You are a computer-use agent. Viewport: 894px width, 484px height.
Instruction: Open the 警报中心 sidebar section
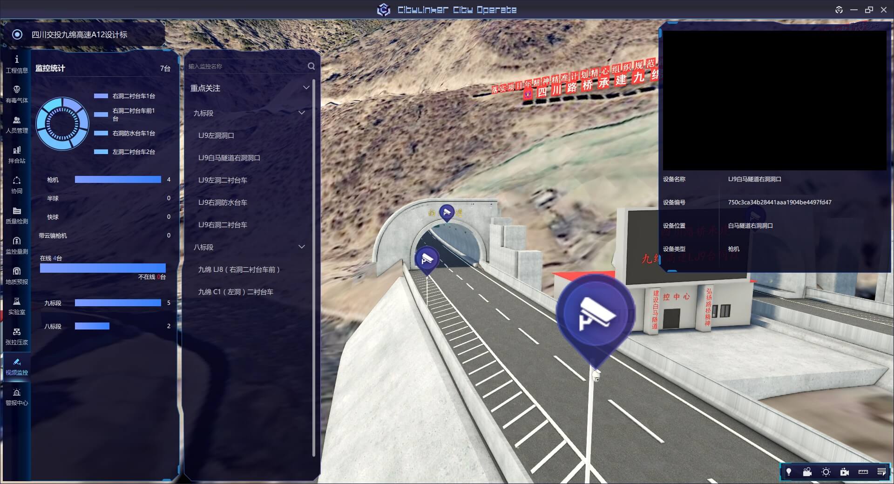click(x=17, y=397)
